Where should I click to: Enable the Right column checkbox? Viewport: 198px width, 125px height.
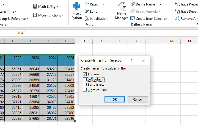[x=85, y=90]
